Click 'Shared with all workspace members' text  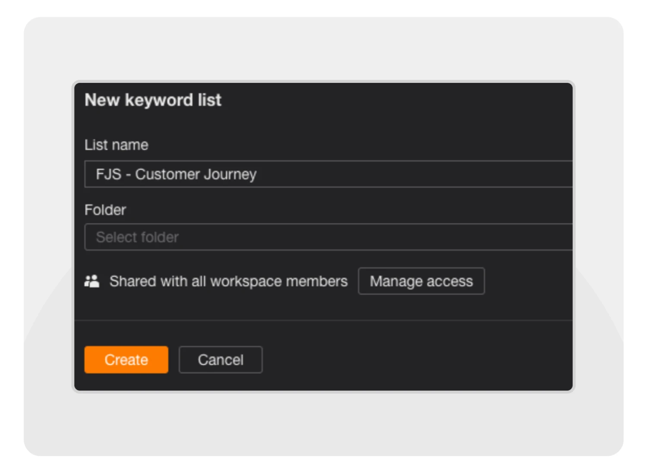click(228, 281)
